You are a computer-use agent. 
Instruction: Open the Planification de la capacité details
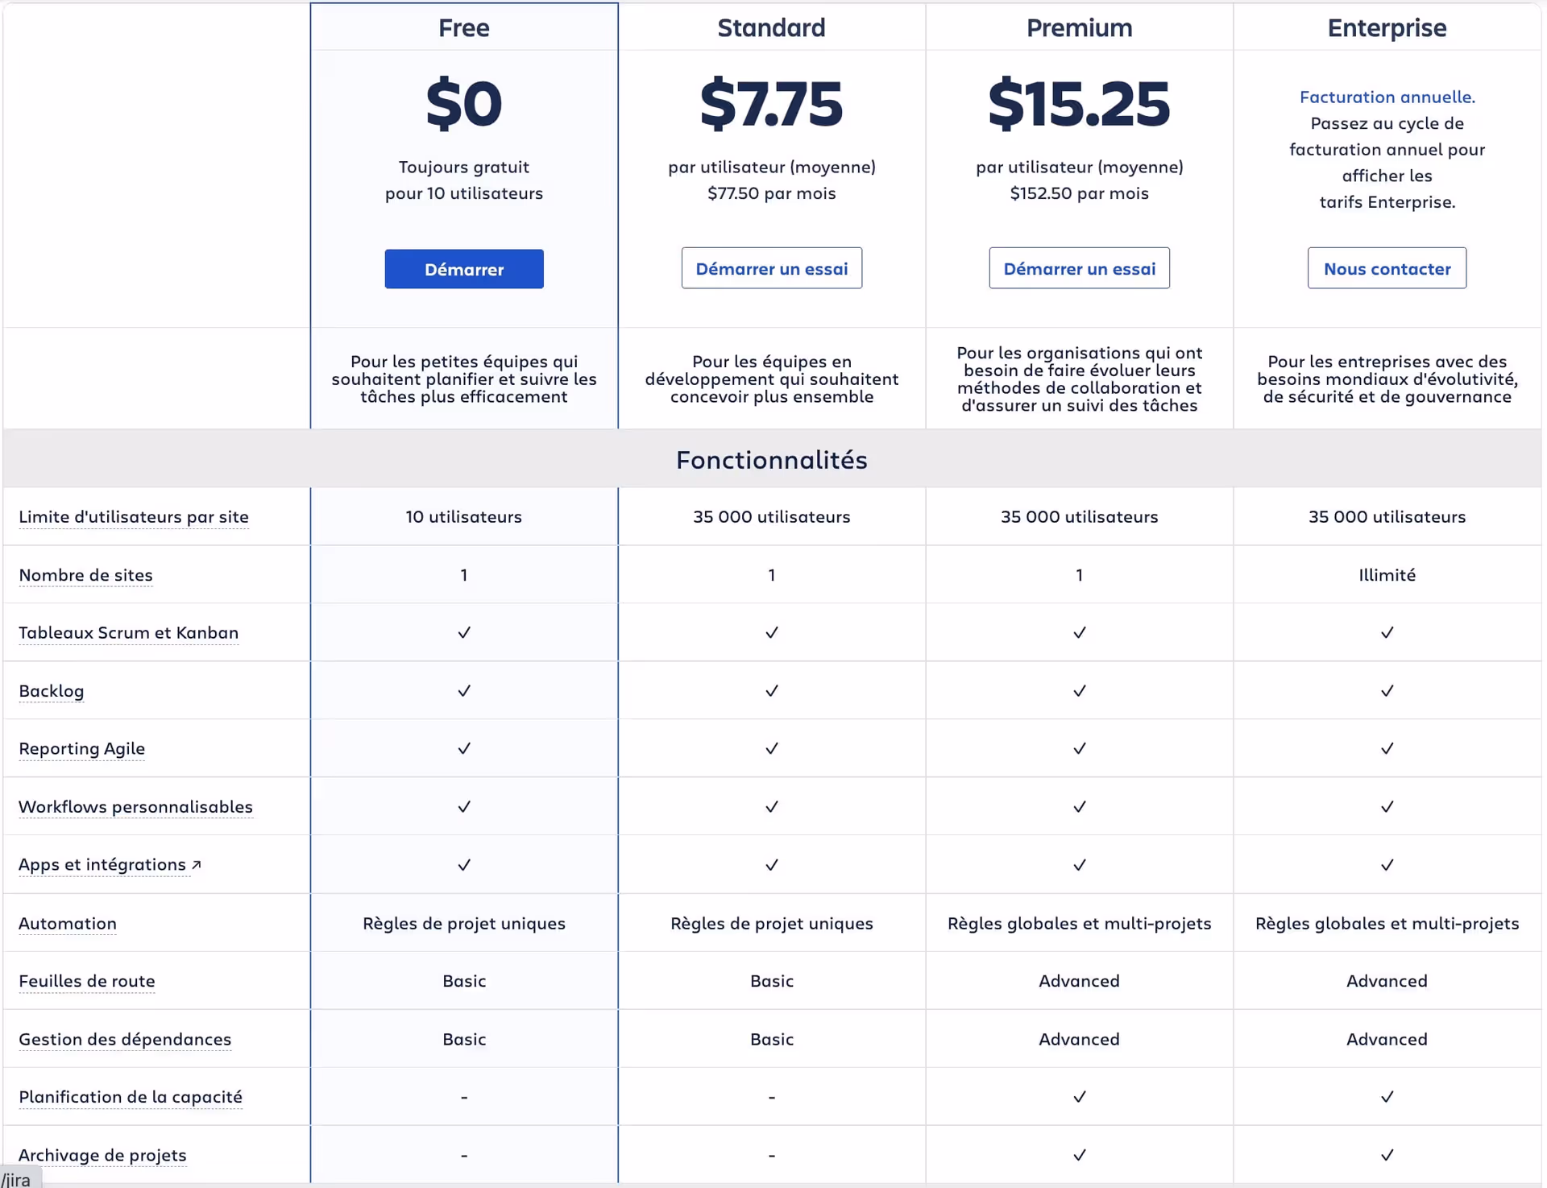pyautogui.click(x=130, y=1097)
